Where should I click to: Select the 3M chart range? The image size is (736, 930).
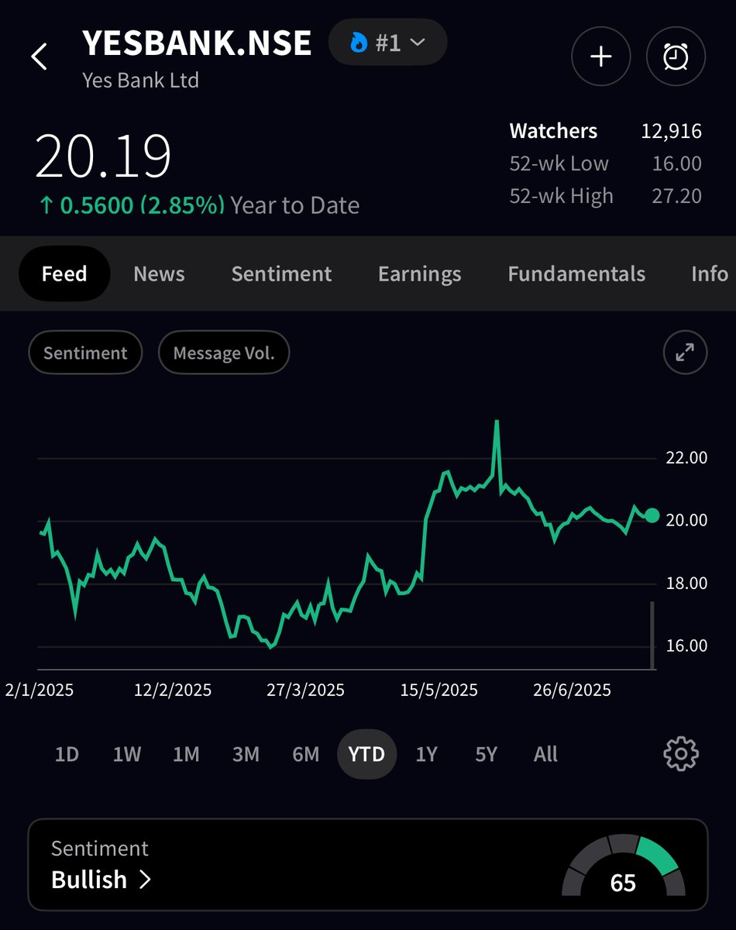click(246, 754)
